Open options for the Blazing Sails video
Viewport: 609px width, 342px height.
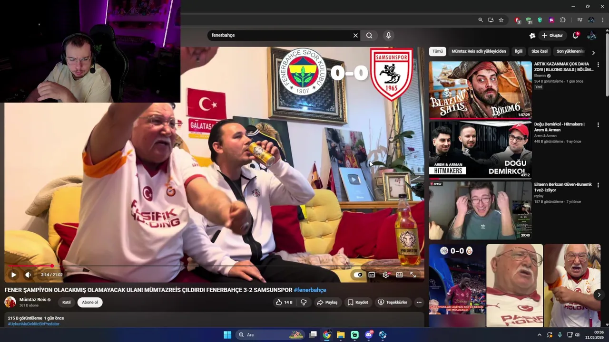click(x=598, y=65)
